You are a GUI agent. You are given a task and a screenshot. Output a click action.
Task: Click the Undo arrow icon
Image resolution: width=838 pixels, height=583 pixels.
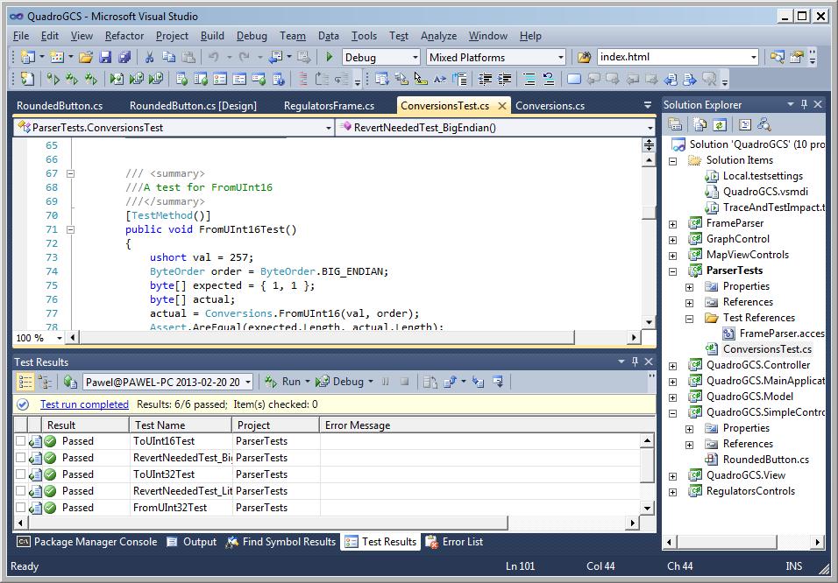213,57
